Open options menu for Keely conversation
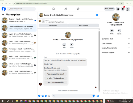The height and width of the screenshot is (103, 133). coord(32,43)
